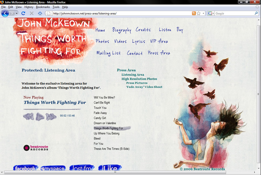Click the search magnifier icon
Screen dimensions: 261x175
coord(256,13)
